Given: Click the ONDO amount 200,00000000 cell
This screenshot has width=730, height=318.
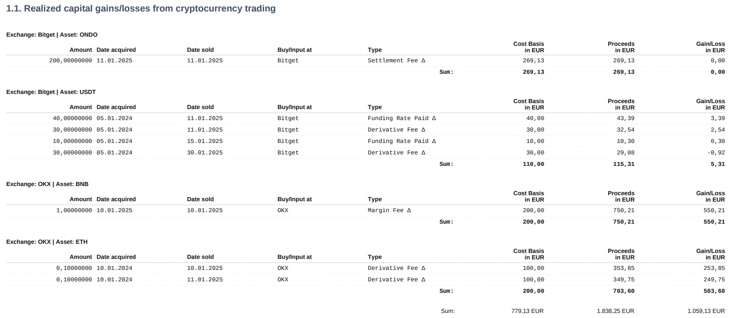Looking at the screenshot, I should click(70, 60).
